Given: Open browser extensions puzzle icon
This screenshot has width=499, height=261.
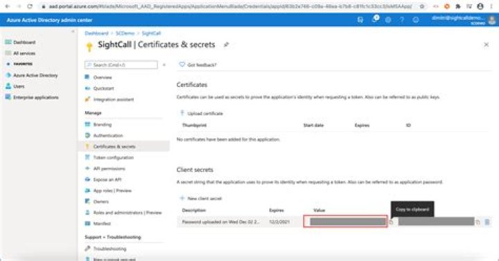Looking at the screenshot, I should (x=457, y=6).
